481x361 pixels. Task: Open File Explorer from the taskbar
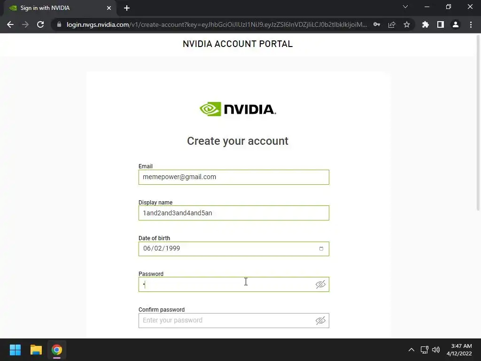pyautogui.click(x=36, y=350)
